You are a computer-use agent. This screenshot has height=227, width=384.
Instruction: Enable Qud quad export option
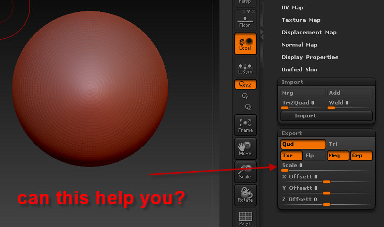point(303,144)
